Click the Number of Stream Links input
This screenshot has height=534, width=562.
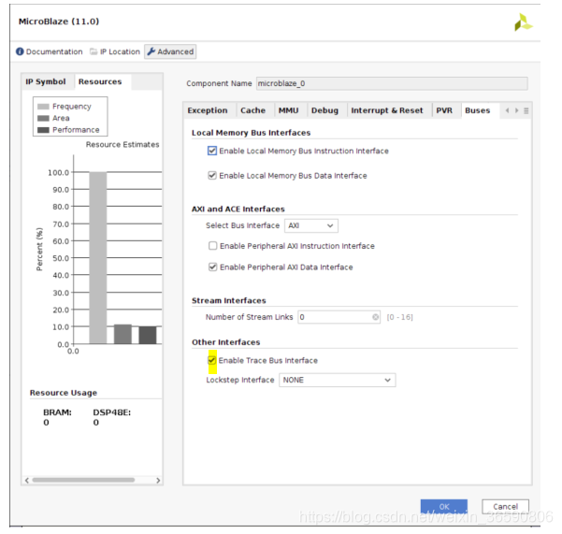coord(339,317)
